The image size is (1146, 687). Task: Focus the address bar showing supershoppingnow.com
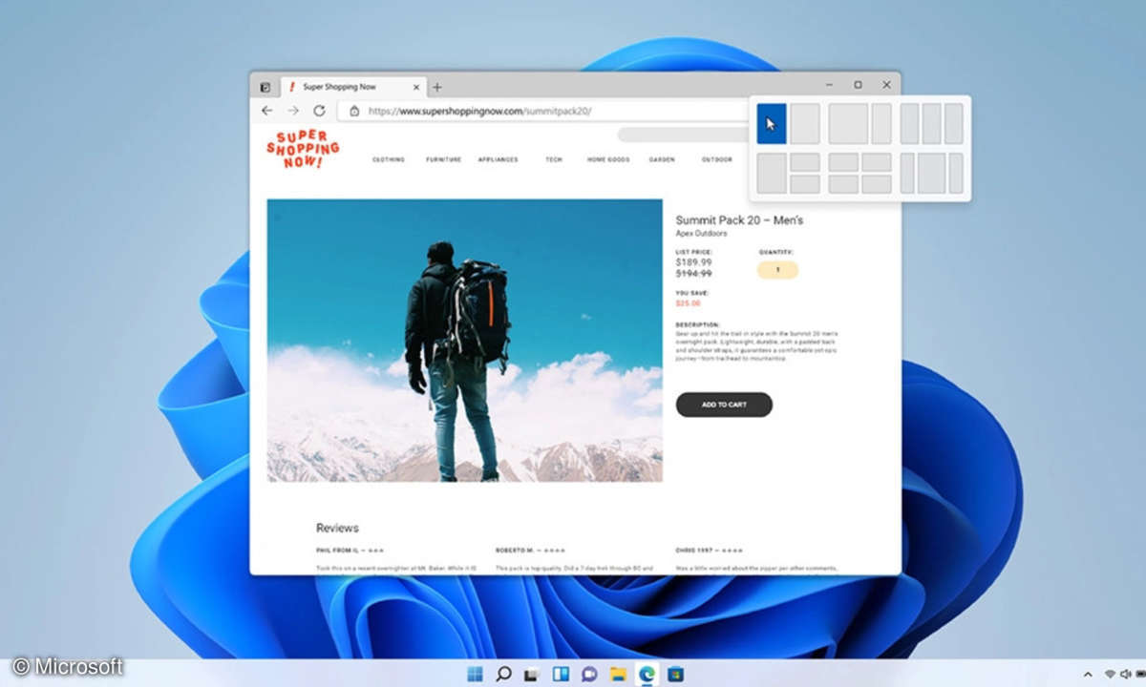pyautogui.click(x=544, y=111)
